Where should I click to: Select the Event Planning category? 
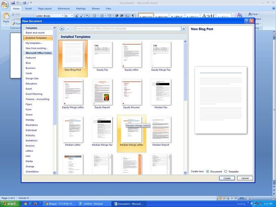[34, 94]
